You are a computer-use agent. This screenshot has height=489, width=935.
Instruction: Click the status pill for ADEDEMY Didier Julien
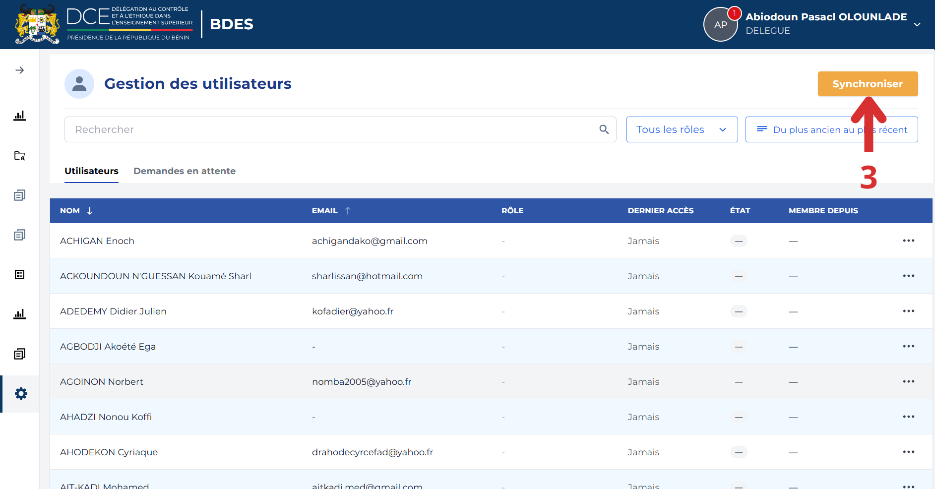739,311
